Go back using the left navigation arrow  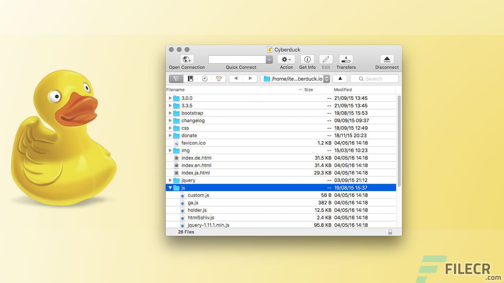(235, 79)
